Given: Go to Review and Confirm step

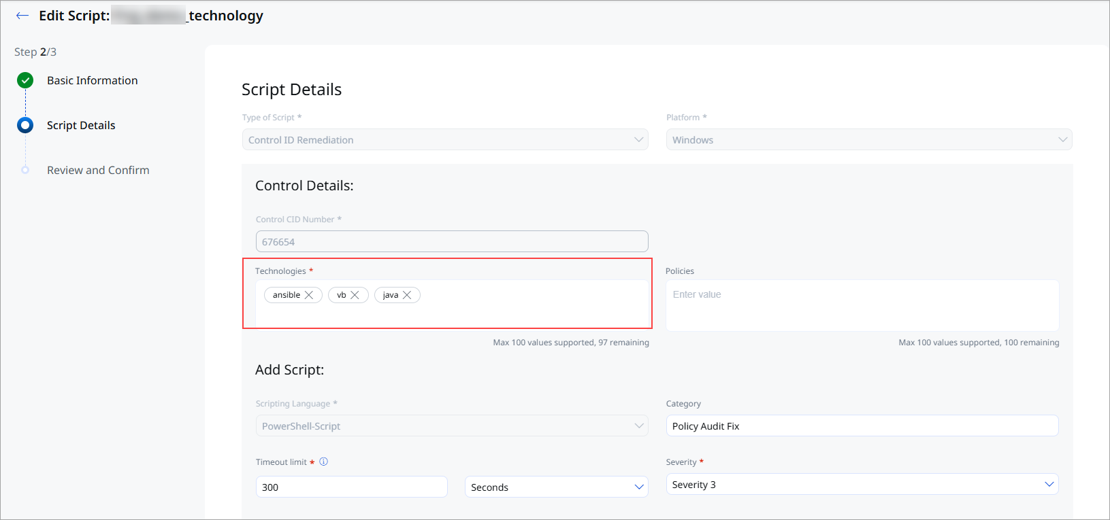Looking at the screenshot, I should coord(98,170).
